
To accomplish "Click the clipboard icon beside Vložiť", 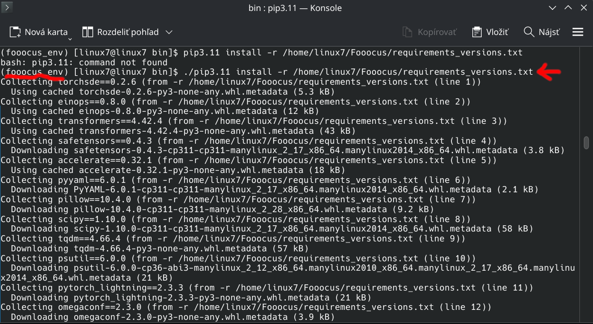I will point(476,32).
